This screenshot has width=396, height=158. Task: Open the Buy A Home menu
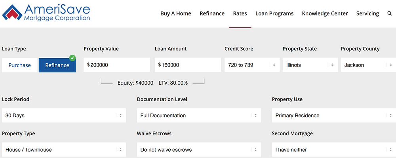(176, 13)
